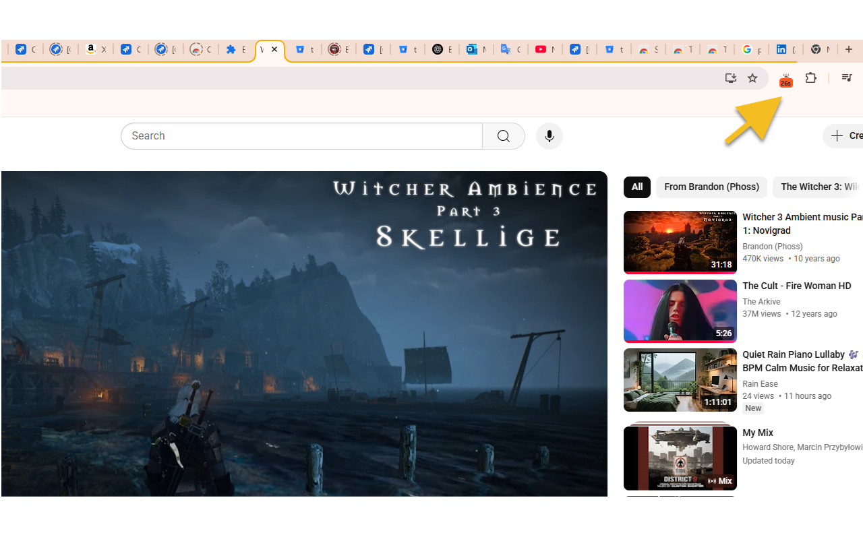Open the media controls icon in toolbar
Image resolution: width=863 pixels, height=539 pixels.
(847, 78)
